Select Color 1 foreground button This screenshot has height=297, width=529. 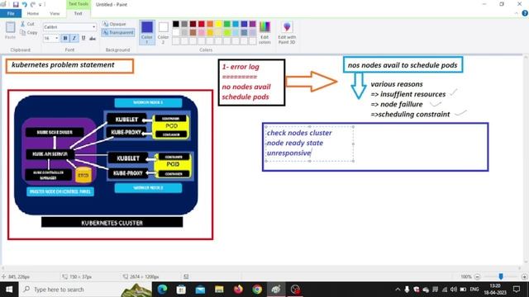pos(147,32)
